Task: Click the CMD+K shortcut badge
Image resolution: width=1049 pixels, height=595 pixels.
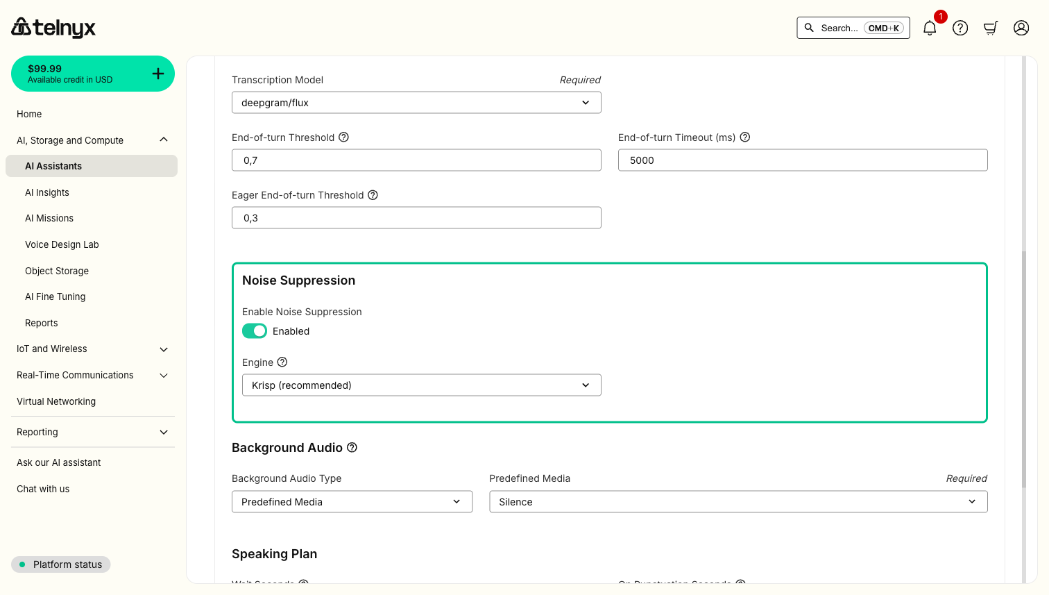Action: 884,28
